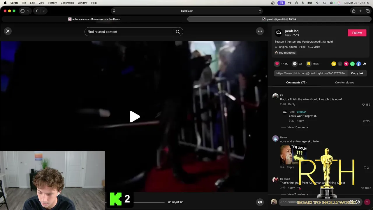Like the video with the heart icon
The width and height of the screenshot is (373, 210).
click(277, 64)
